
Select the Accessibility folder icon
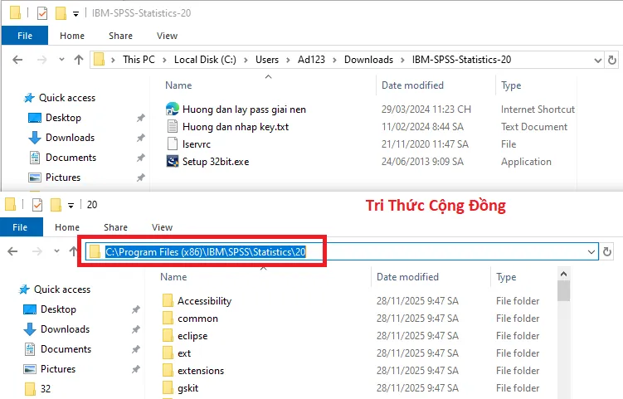click(x=168, y=301)
